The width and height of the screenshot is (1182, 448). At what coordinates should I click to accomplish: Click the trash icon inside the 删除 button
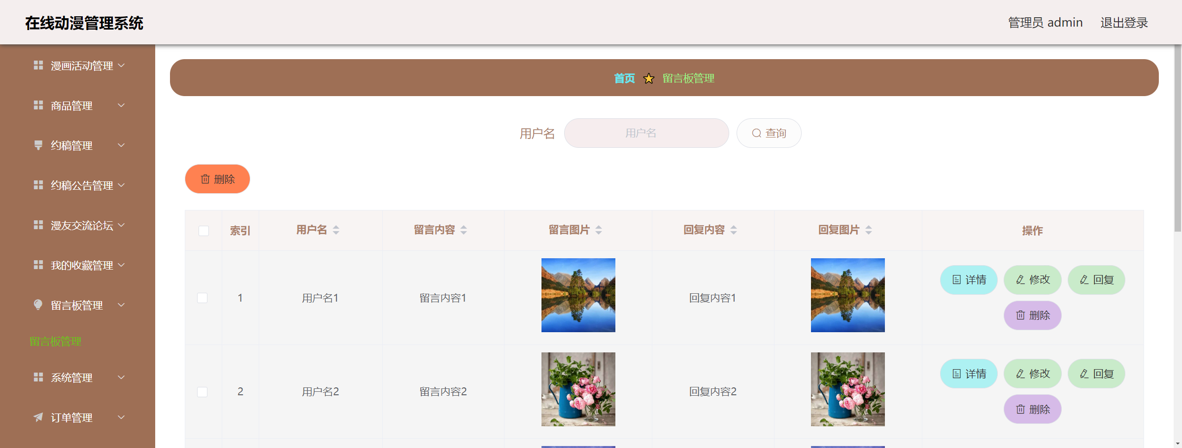pos(206,179)
